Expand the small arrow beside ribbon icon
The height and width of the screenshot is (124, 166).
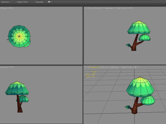51,2
